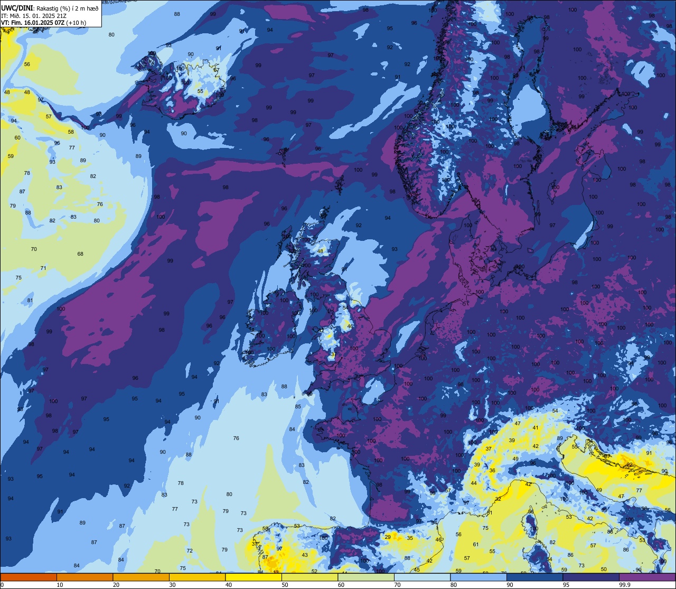Image resolution: width=676 pixels, height=589 pixels.
Task: Click the value '68' in the western Atlantic
Action: [80, 254]
